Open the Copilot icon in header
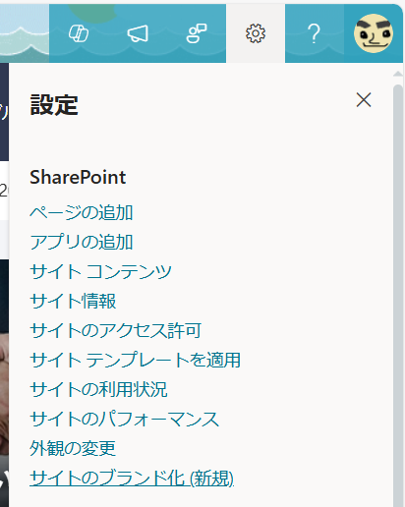 click(x=79, y=33)
